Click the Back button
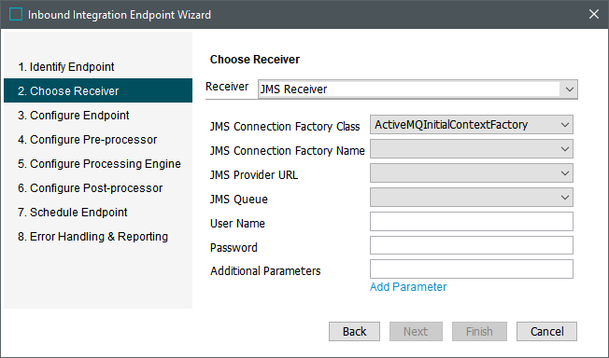609x358 pixels. tap(354, 332)
